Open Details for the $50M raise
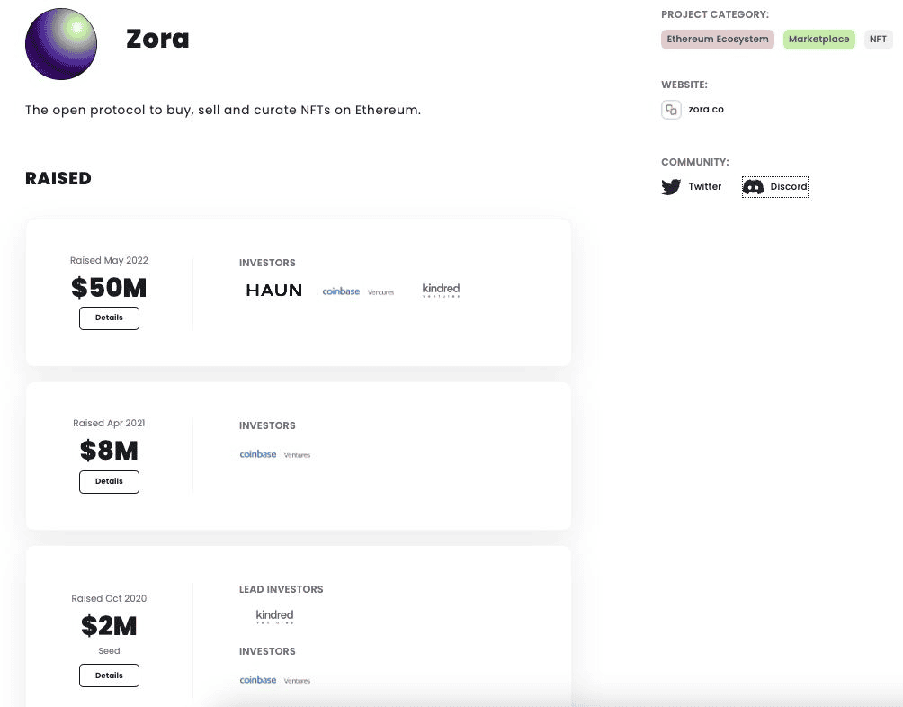 pos(109,318)
